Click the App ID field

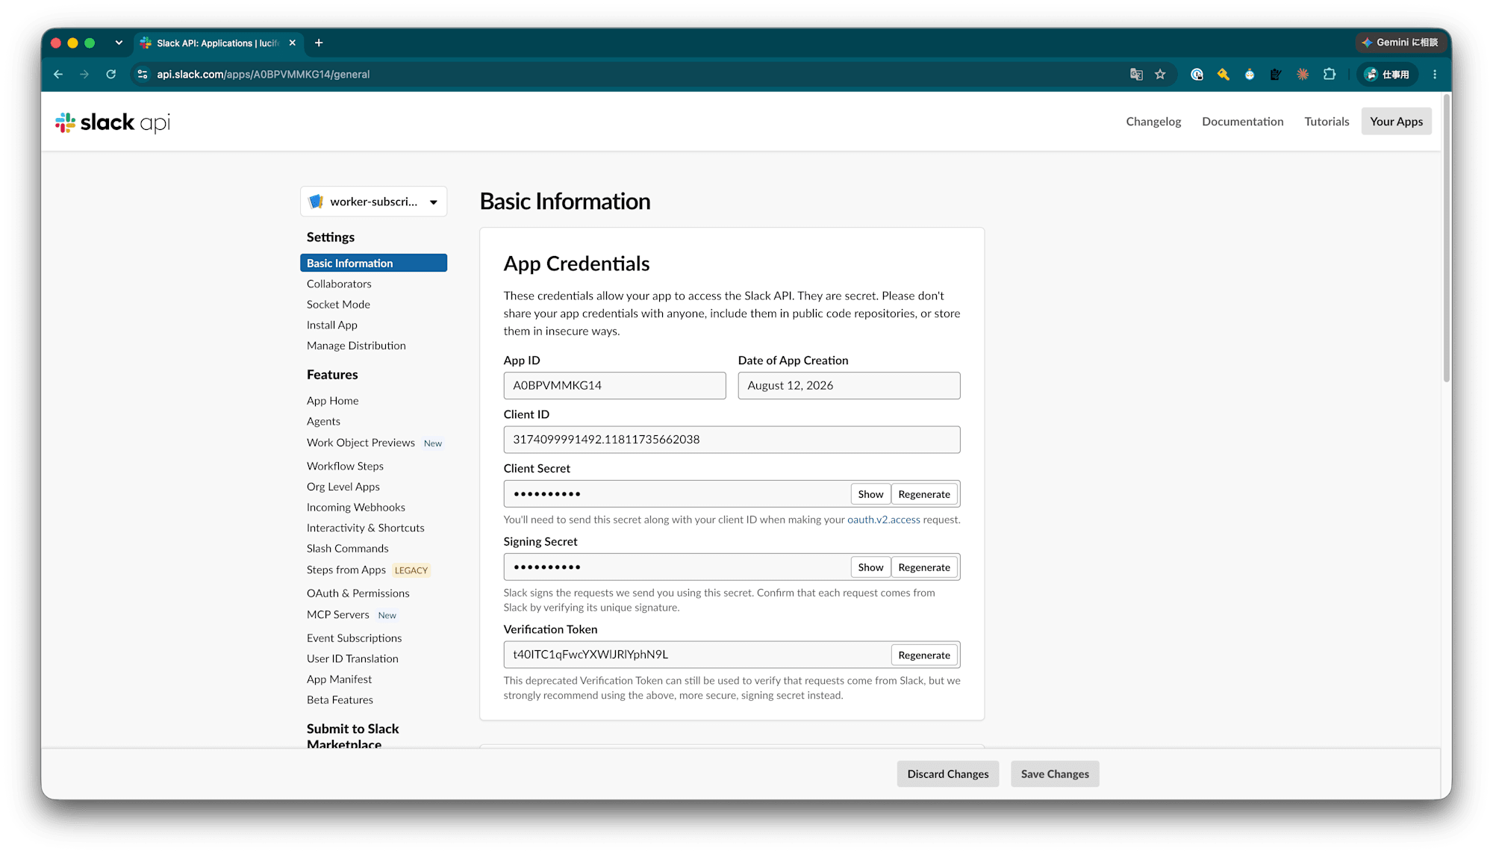pos(614,386)
